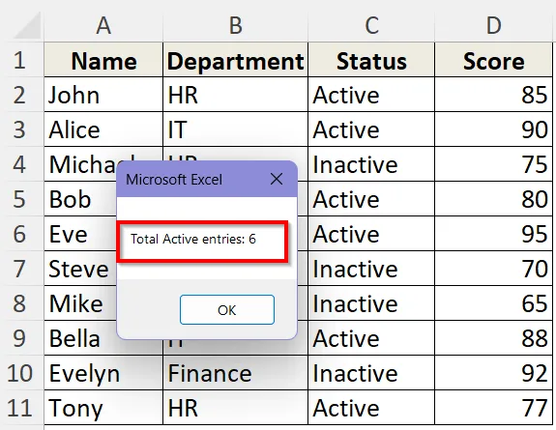Select column B header
The image size is (556, 430).
235,25
